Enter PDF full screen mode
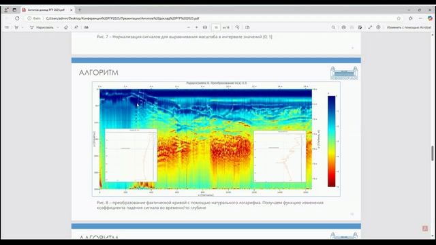The height and width of the screenshot is (245, 436). (370, 27)
